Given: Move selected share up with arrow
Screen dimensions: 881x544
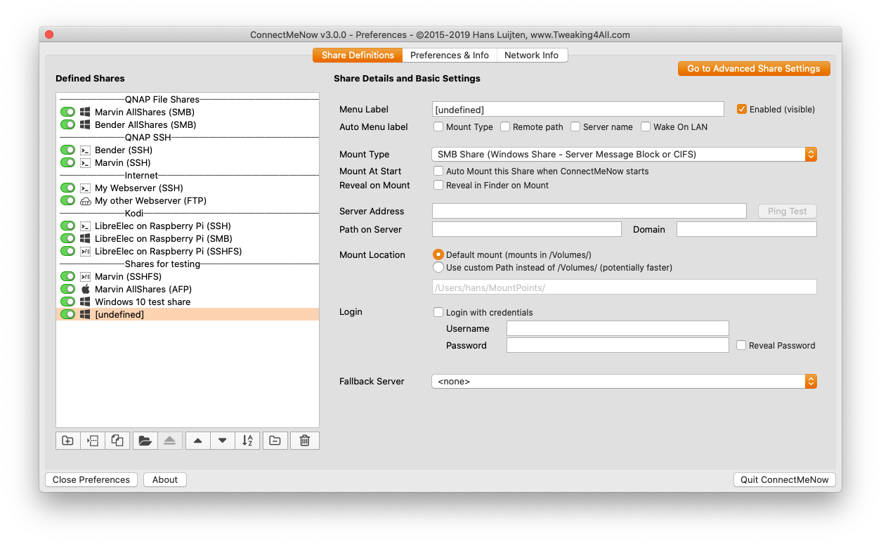Looking at the screenshot, I should 197,441.
